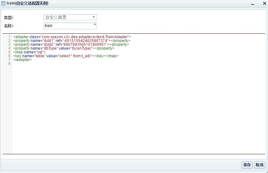Click the TrainAdapter class line in the editor
The image size is (268, 173).
(x=72, y=37)
